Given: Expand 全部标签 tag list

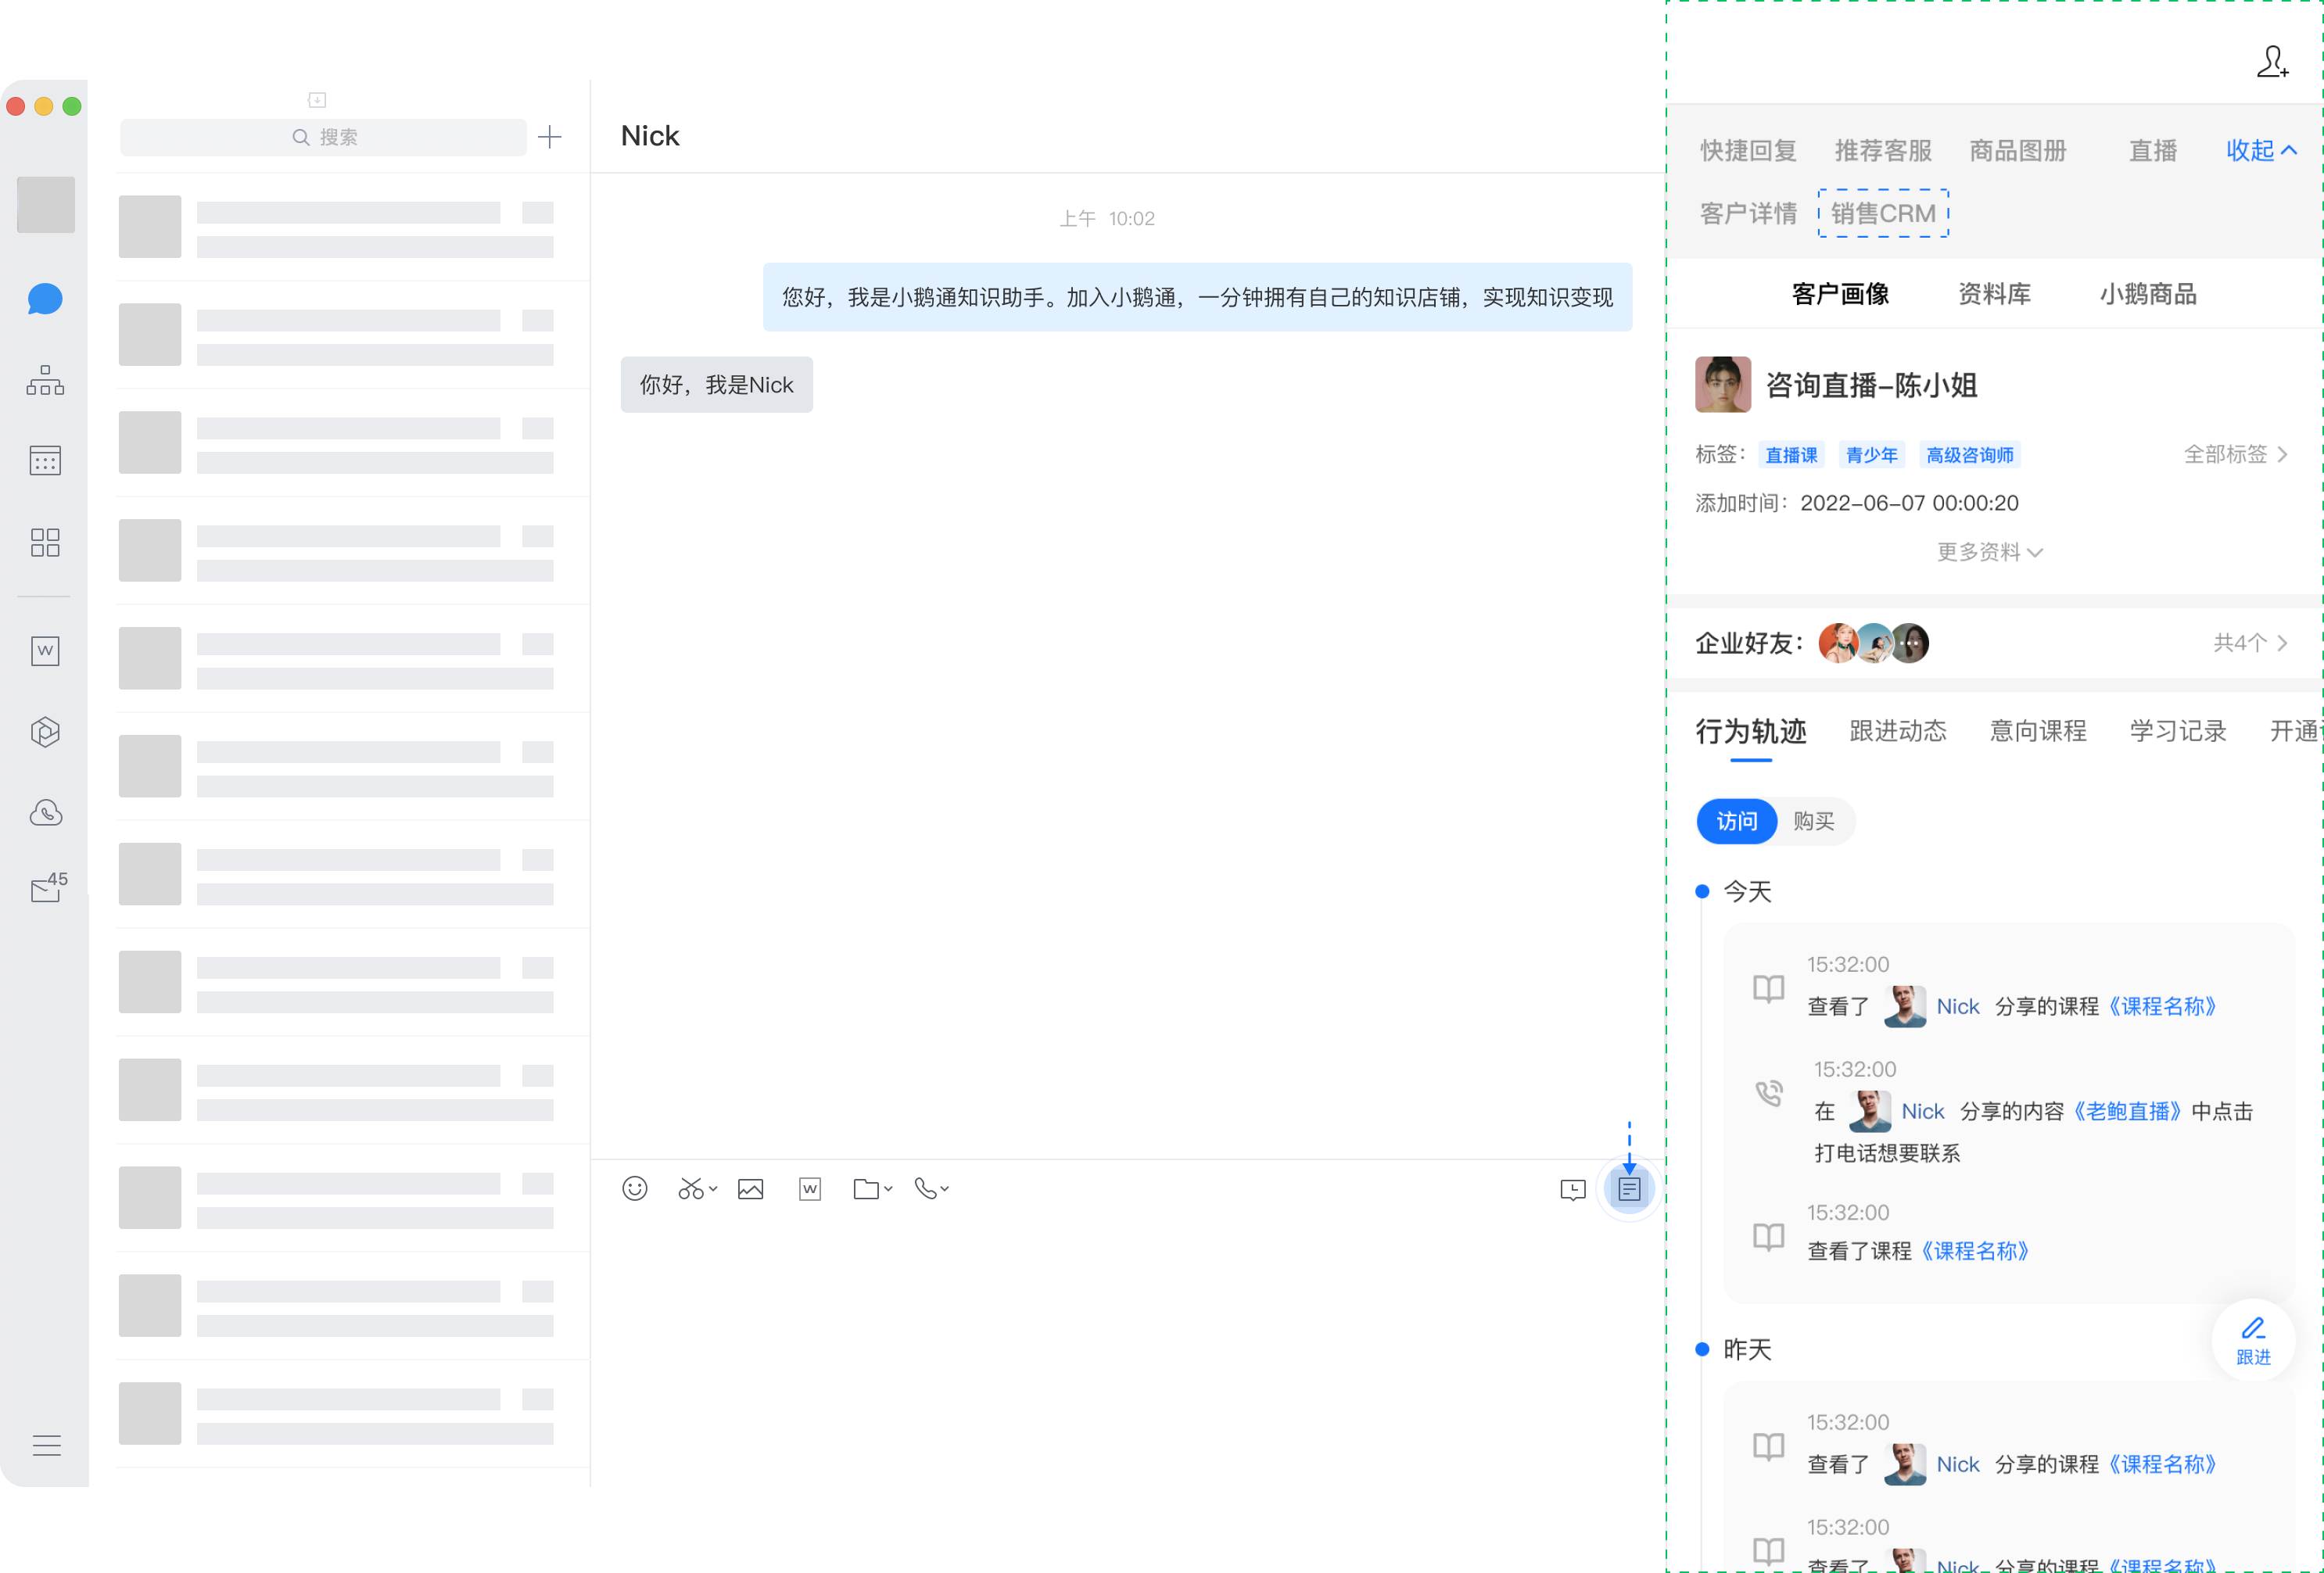Looking at the screenshot, I should 2234,454.
